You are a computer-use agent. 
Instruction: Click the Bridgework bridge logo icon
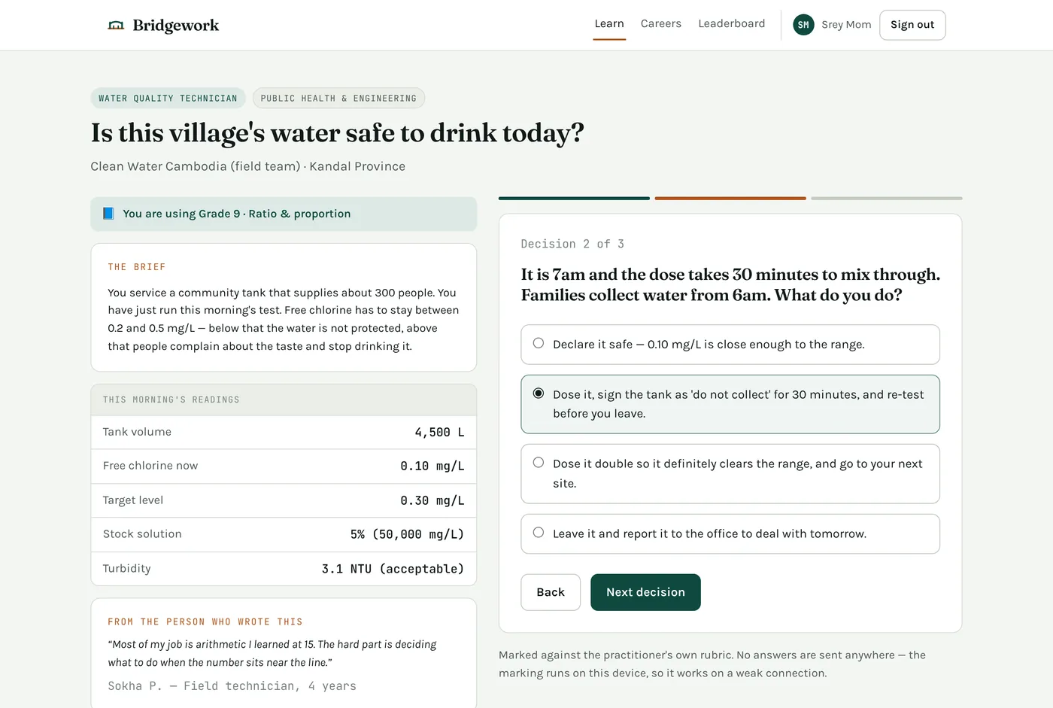click(x=116, y=26)
